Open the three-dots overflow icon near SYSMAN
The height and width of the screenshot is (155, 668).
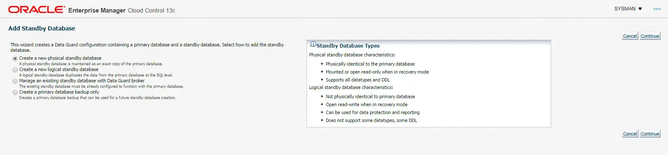click(x=657, y=9)
